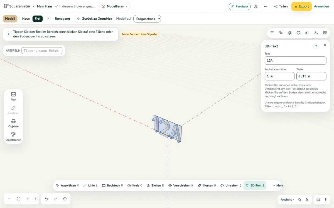
Task: Open the Erdgeschoss floor dropdown
Action: [147, 19]
